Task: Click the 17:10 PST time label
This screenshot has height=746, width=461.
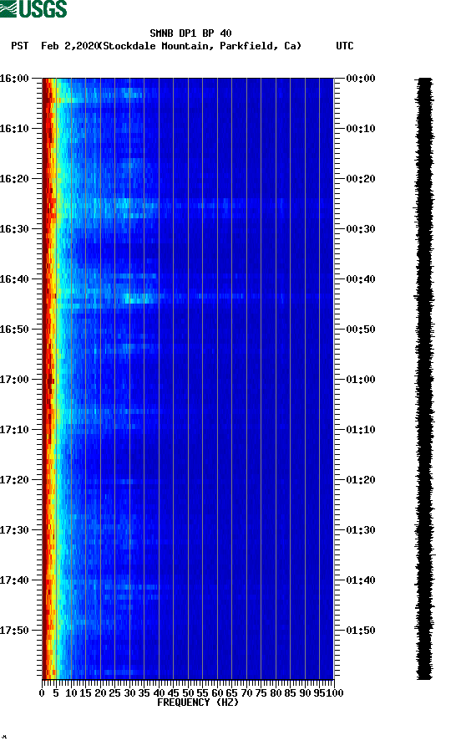Action: pos(14,430)
